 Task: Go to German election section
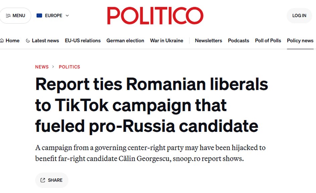click(125, 41)
